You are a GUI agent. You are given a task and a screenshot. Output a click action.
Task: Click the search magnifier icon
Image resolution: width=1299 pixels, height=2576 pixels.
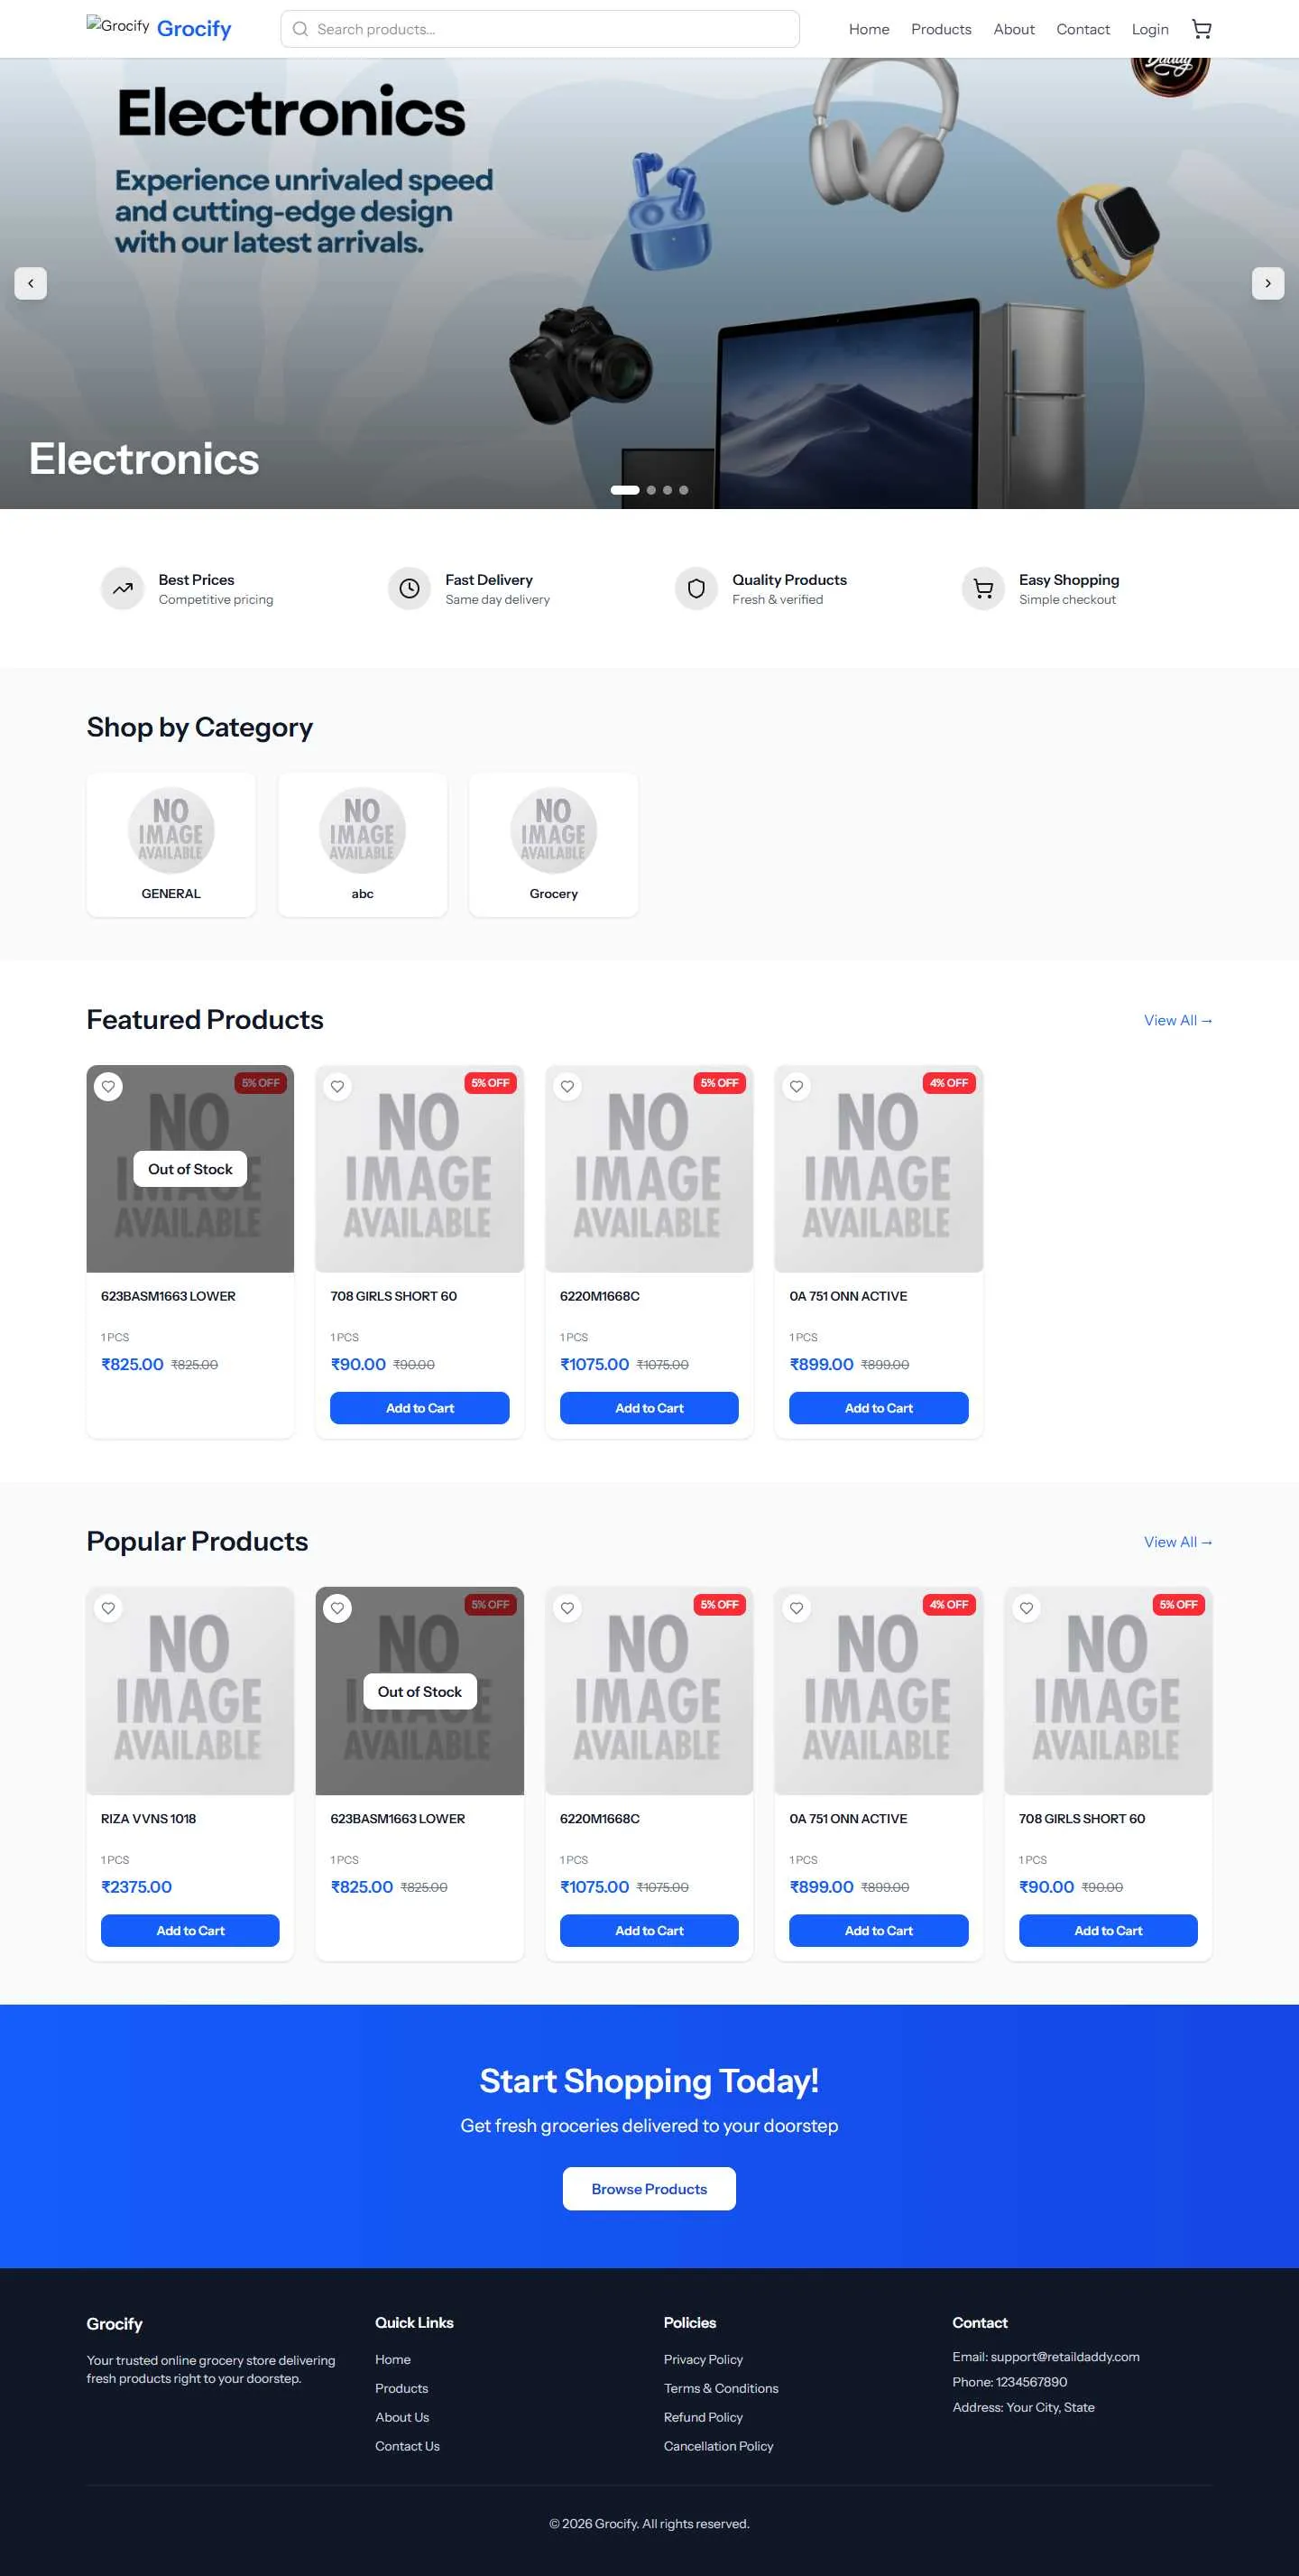tap(299, 29)
